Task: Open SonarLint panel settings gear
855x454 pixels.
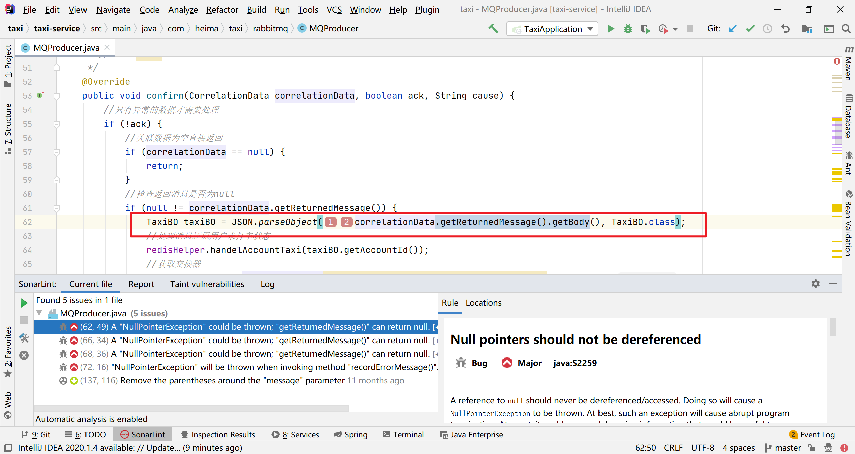Action: pos(816,284)
